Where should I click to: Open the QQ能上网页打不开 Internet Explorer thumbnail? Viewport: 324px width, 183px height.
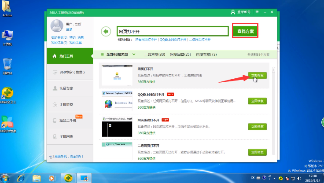pos(117,101)
